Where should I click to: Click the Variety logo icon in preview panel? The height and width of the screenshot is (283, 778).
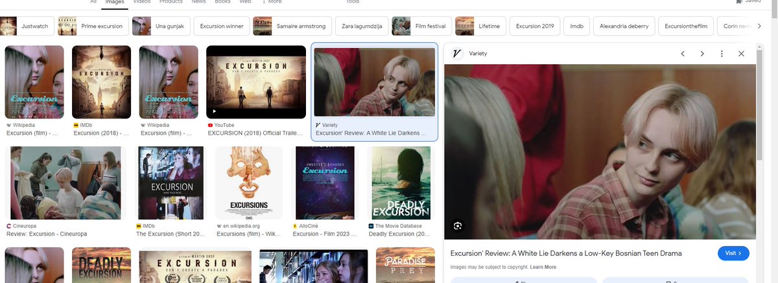457,54
